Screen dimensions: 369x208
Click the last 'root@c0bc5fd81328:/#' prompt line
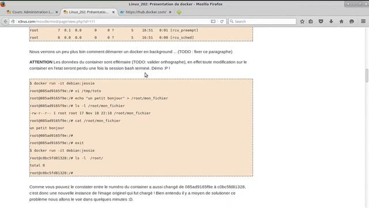[x=51, y=173]
